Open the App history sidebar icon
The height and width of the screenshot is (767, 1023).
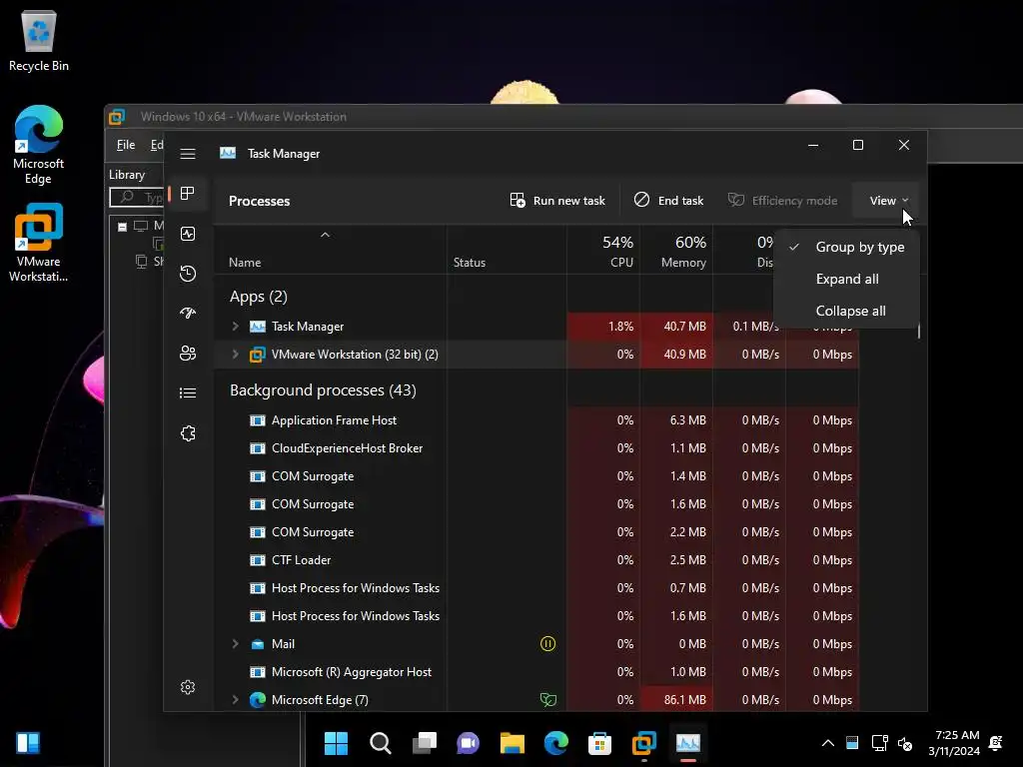(x=188, y=274)
